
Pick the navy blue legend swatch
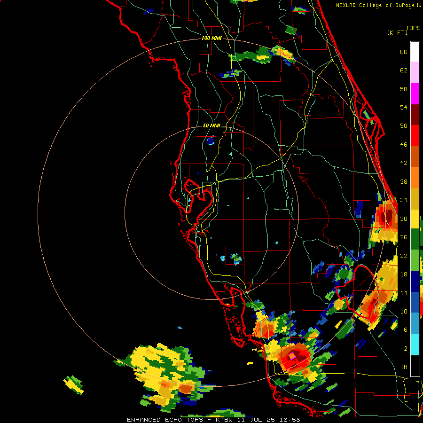click(x=415, y=282)
